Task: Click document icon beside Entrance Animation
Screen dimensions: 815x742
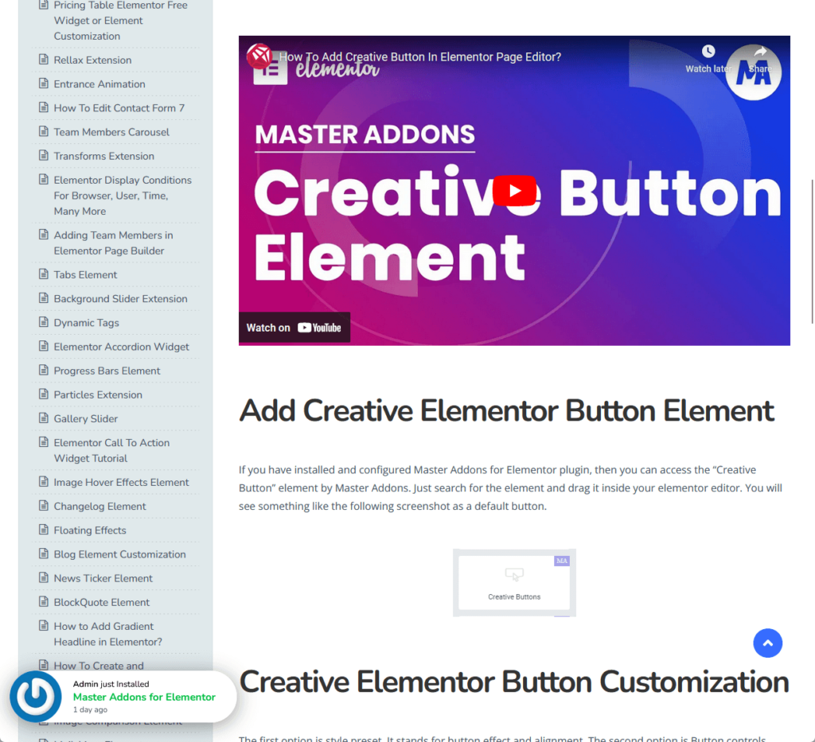Action: coord(44,83)
